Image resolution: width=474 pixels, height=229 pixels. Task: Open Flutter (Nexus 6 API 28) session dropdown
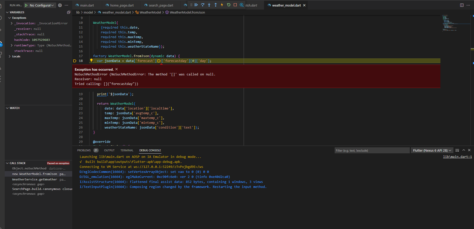pyautogui.click(x=432, y=150)
